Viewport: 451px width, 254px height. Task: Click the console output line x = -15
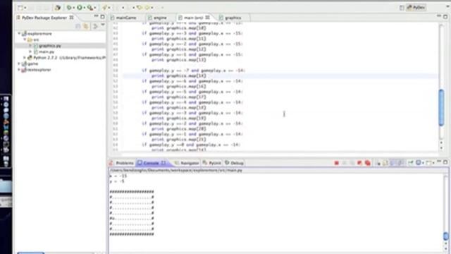[118, 176]
